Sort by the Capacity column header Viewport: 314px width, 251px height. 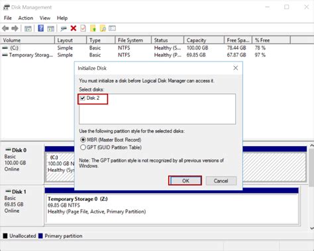click(x=204, y=40)
